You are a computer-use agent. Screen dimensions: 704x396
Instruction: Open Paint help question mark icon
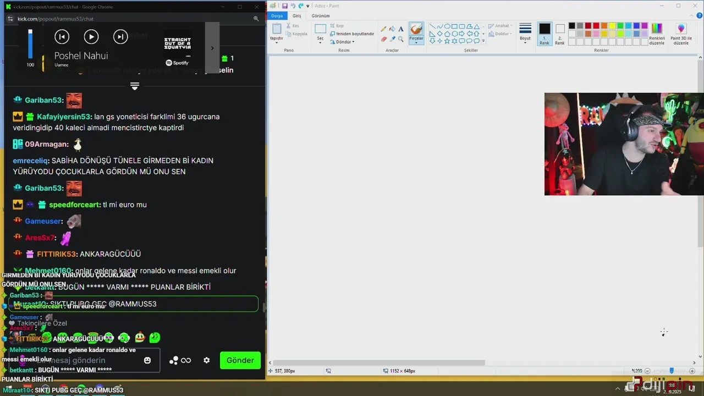coord(700,16)
